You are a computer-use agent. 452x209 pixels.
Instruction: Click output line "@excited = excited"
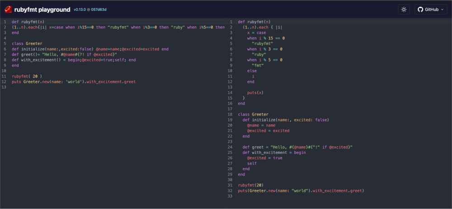click(268, 131)
